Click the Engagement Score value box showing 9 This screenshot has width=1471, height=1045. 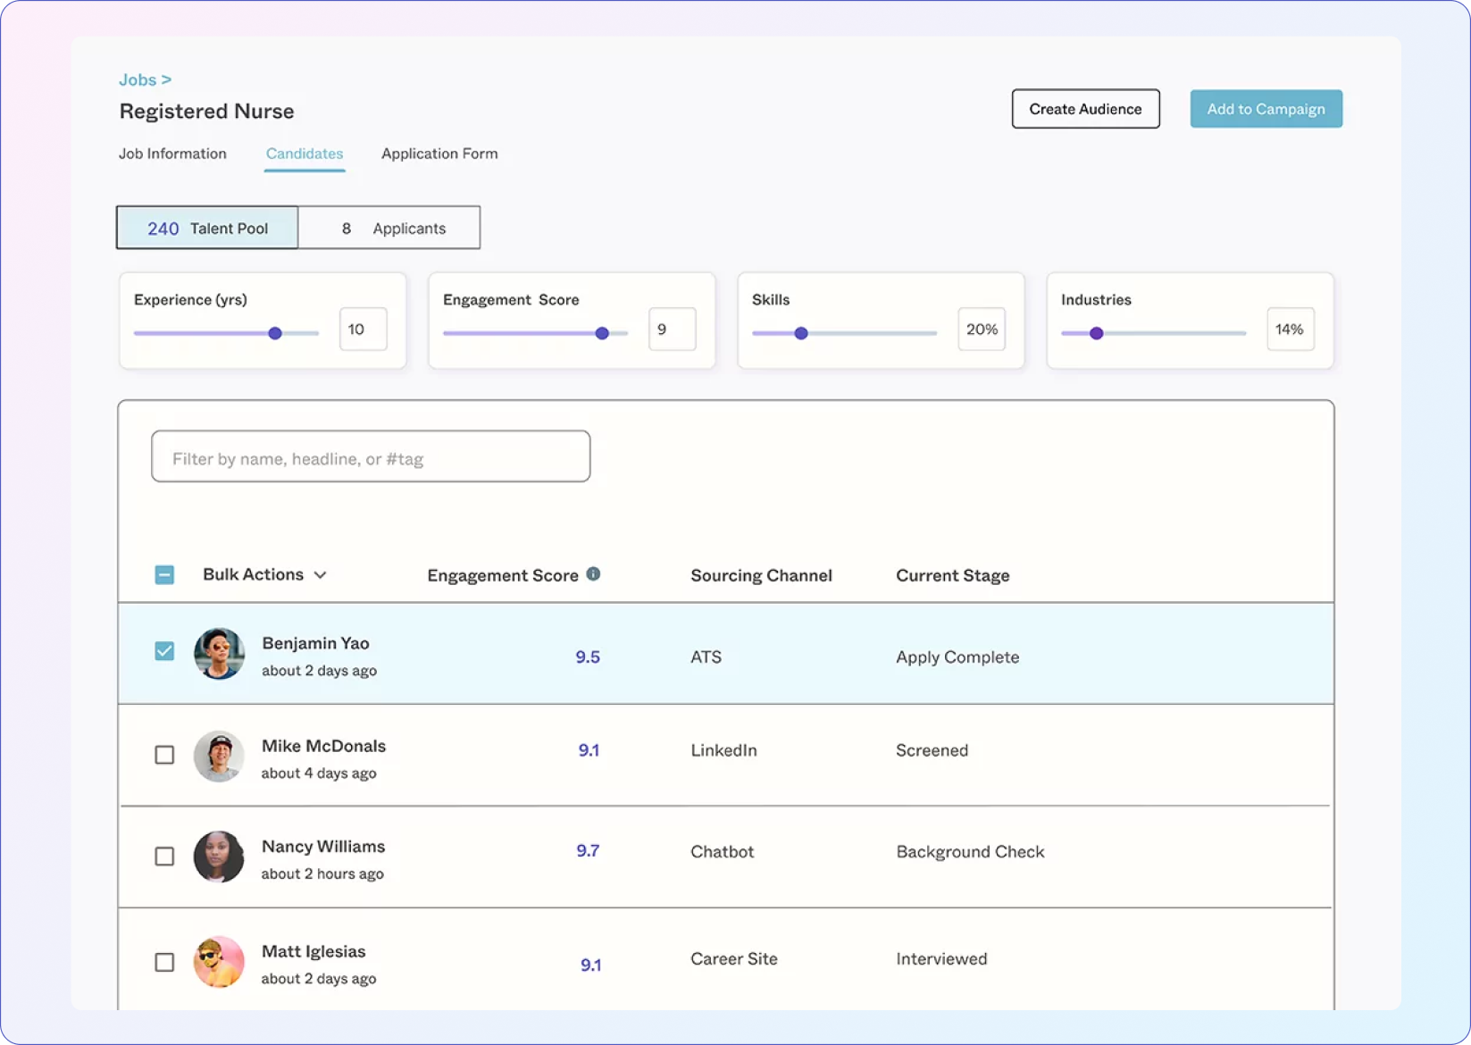(673, 329)
